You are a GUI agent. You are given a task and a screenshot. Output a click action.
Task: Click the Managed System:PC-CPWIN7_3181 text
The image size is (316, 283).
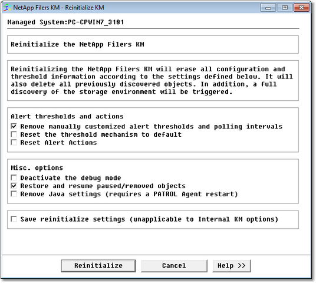coord(65,22)
